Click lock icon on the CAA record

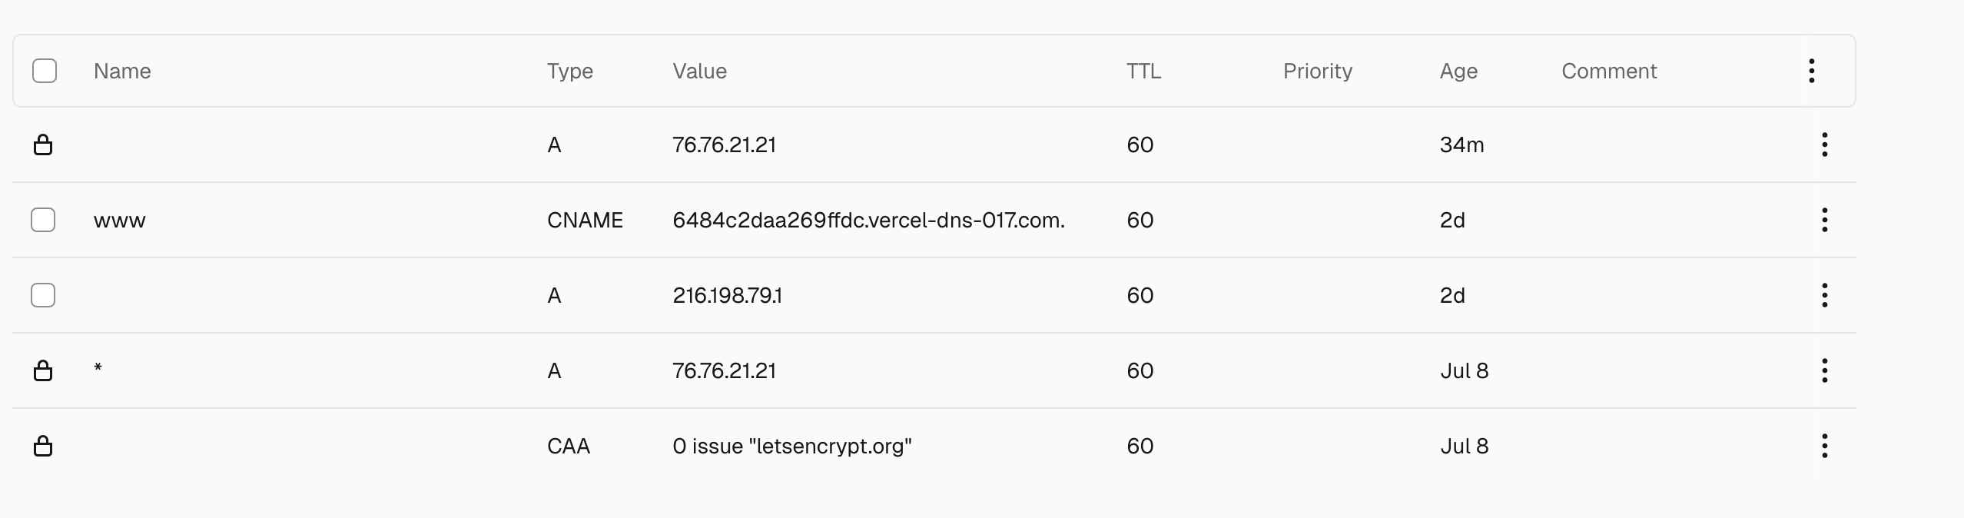pos(43,446)
